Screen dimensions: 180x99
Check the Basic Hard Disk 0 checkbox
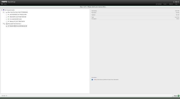5,12
